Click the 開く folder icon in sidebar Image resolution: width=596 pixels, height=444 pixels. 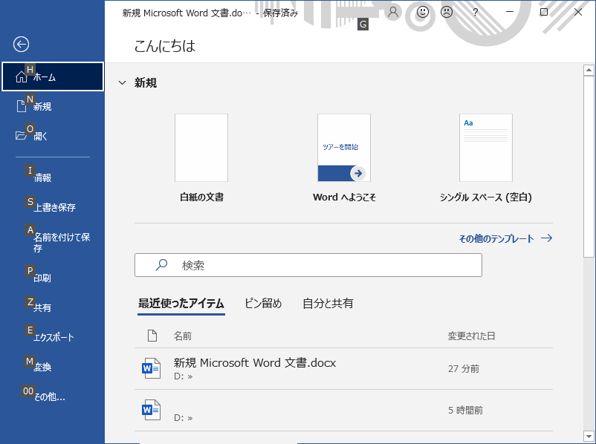pos(21,135)
